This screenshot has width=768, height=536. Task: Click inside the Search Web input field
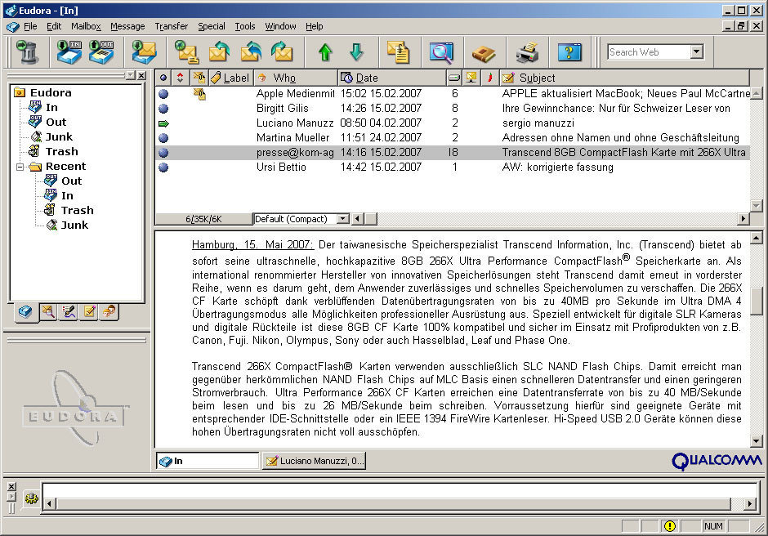649,52
